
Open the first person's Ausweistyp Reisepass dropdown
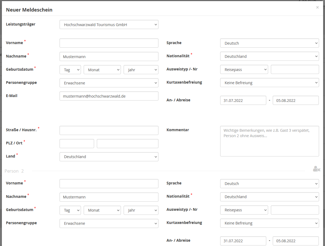[244, 69]
